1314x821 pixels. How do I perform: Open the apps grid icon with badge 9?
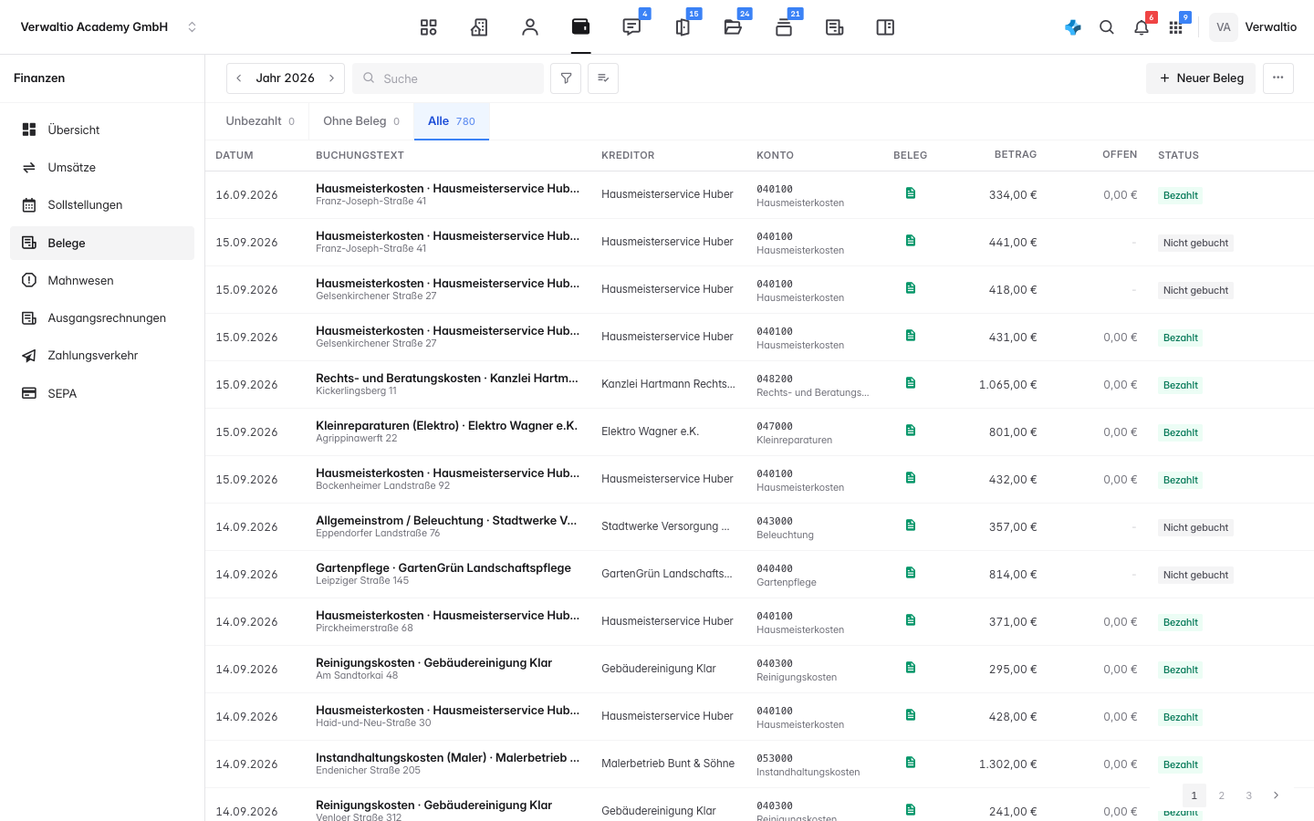(1176, 27)
